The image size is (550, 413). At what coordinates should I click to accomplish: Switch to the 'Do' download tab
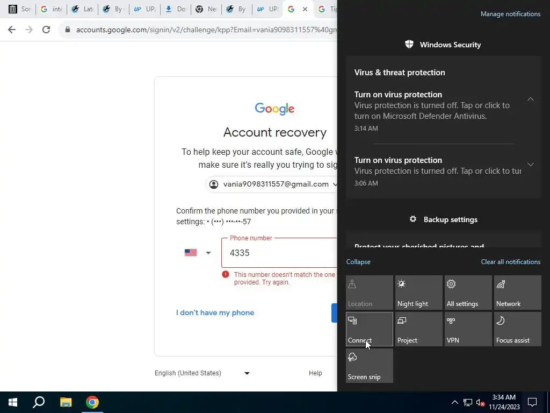[176, 9]
